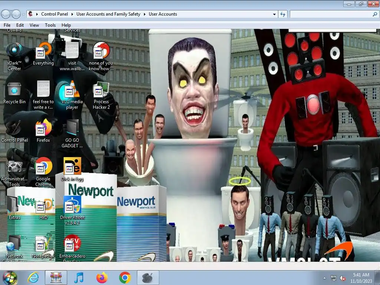
Task: Open the GO GO GADGET desktop icon
Action: pyautogui.click(x=72, y=134)
